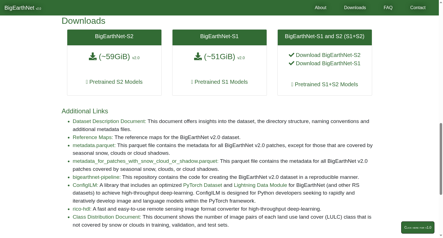Open the Class Distribution Document link
Screen dimensions: 443x238
click(x=107, y=217)
